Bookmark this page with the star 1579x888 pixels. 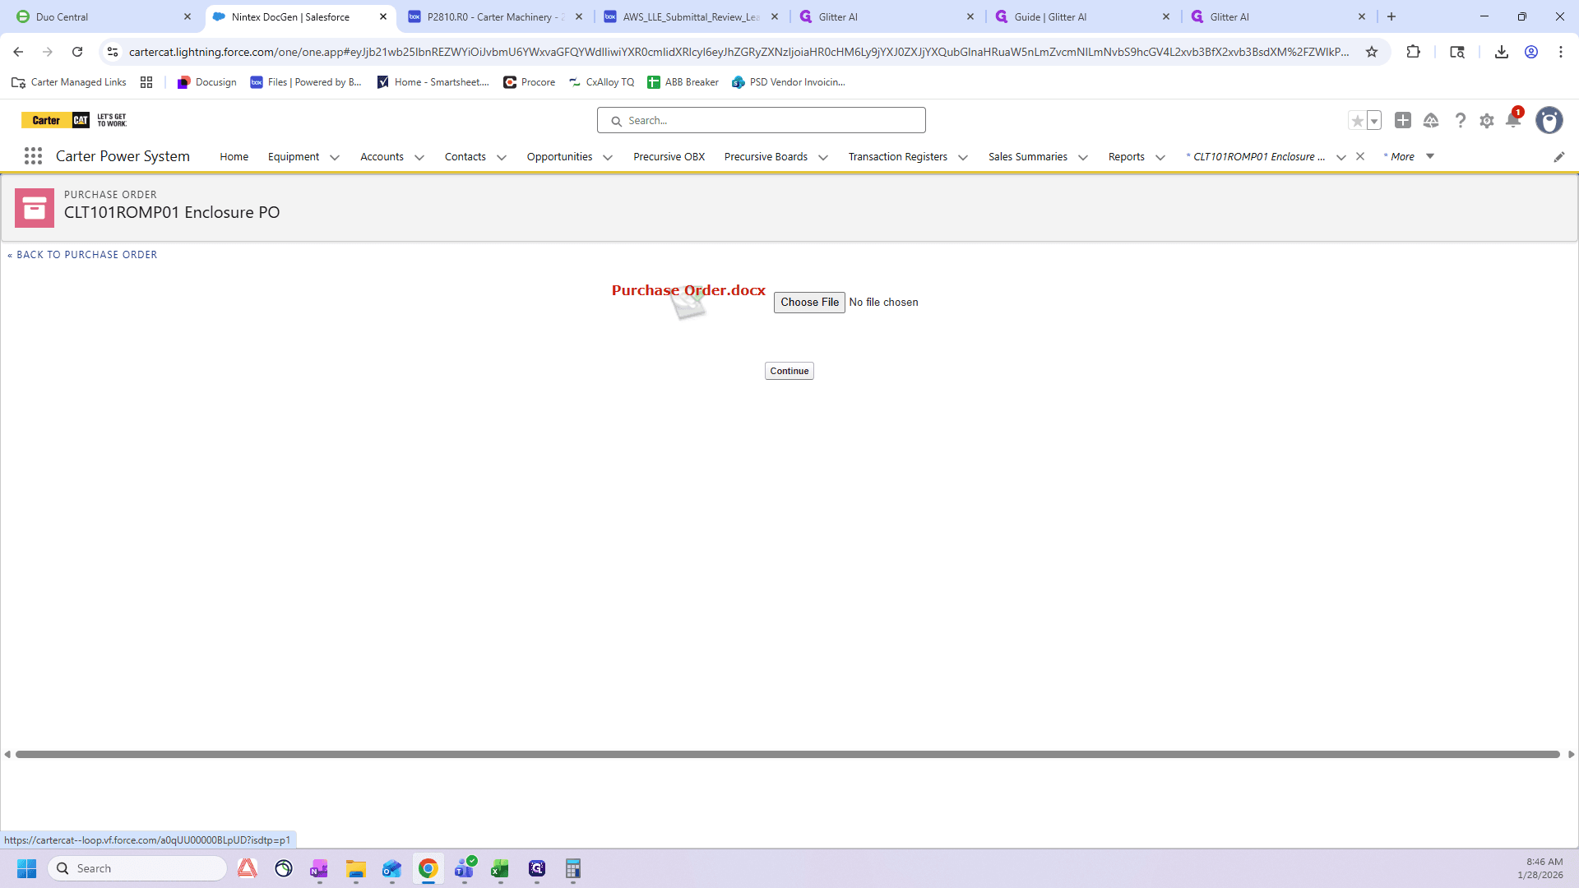1372,52
